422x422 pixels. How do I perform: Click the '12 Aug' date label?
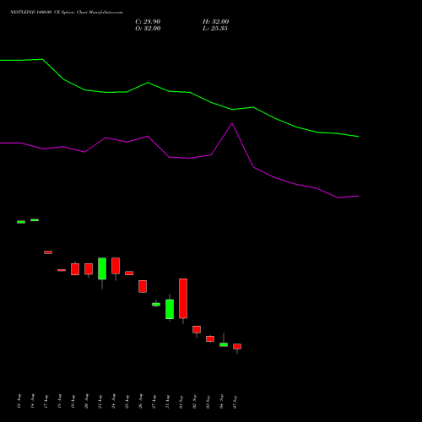tap(19, 401)
